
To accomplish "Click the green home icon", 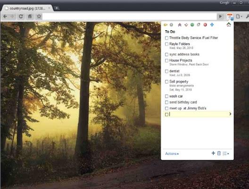I will (x=229, y=25).
